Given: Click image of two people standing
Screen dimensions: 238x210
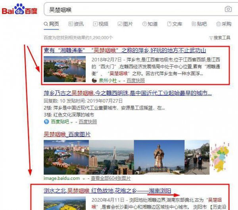Looking at the screenshot, I should click(x=197, y=157).
